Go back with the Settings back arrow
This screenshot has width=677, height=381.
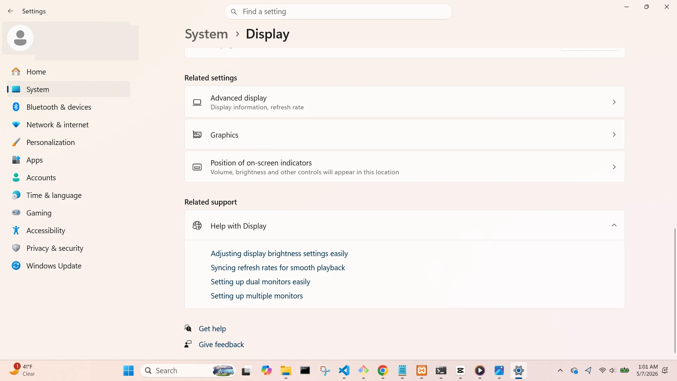[x=11, y=11]
